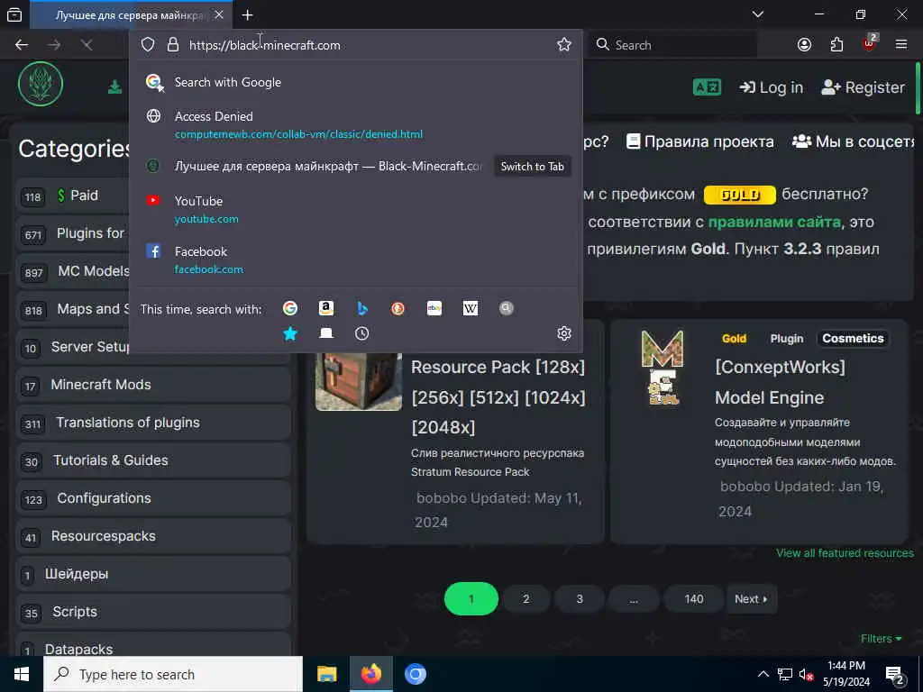
Task: Click the Next page button
Action: coord(752,599)
